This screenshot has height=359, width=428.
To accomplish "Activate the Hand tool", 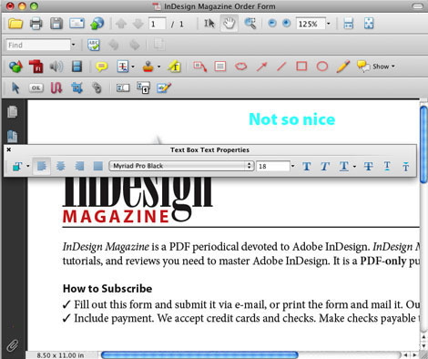I will point(229,24).
